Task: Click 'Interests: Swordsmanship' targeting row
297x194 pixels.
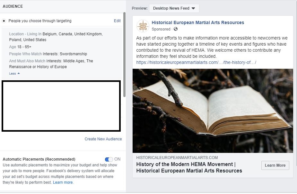Action: tap(48, 54)
